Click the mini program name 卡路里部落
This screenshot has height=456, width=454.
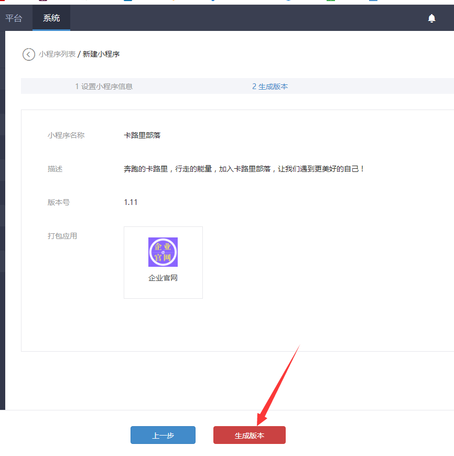142,135
